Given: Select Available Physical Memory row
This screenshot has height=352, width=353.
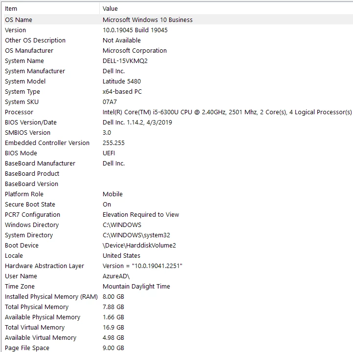Looking at the screenshot, I should (43, 317).
